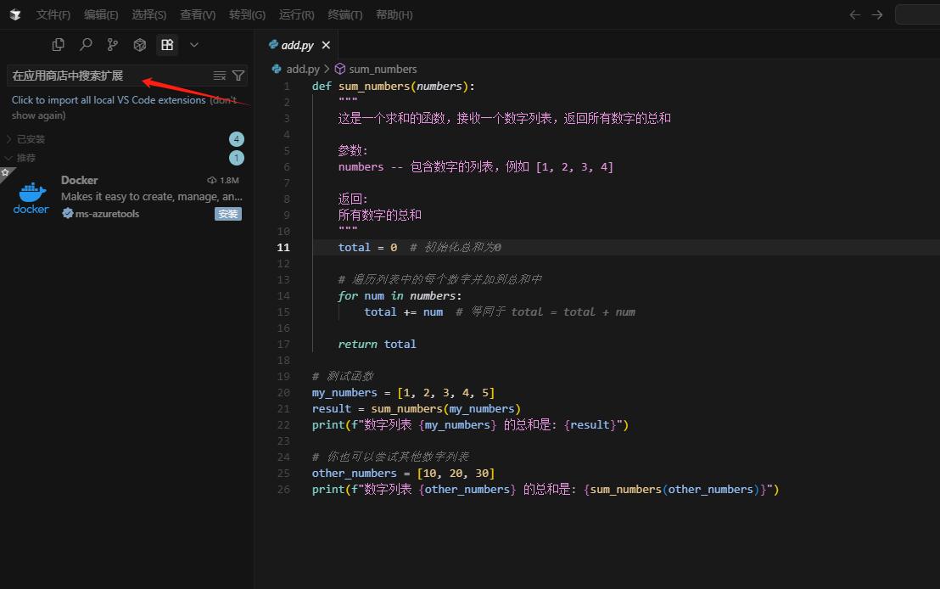Open the 转到(G) menu

pos(247,15)
